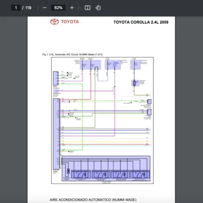
Task: Click the red TOYOTA brand text
Action: [70, 22]
